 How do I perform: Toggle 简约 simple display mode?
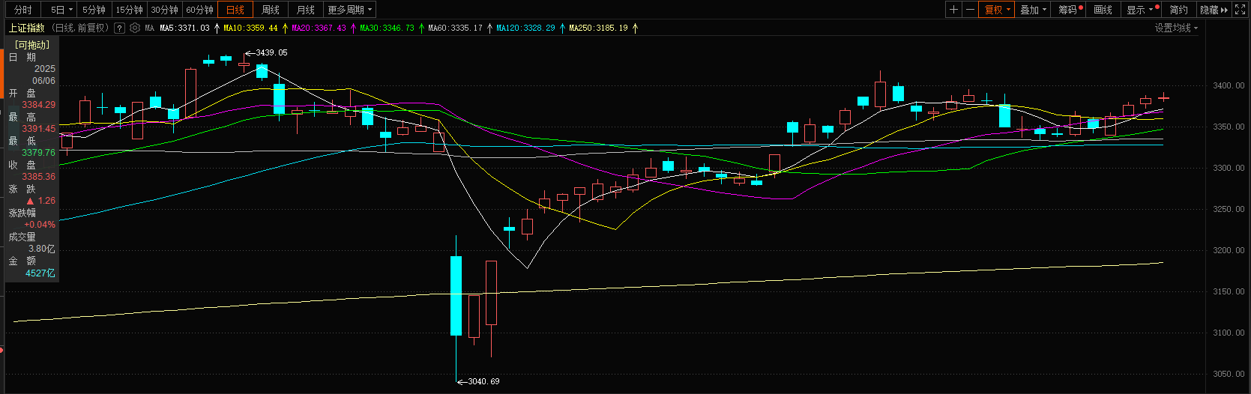click(1179, 10)
